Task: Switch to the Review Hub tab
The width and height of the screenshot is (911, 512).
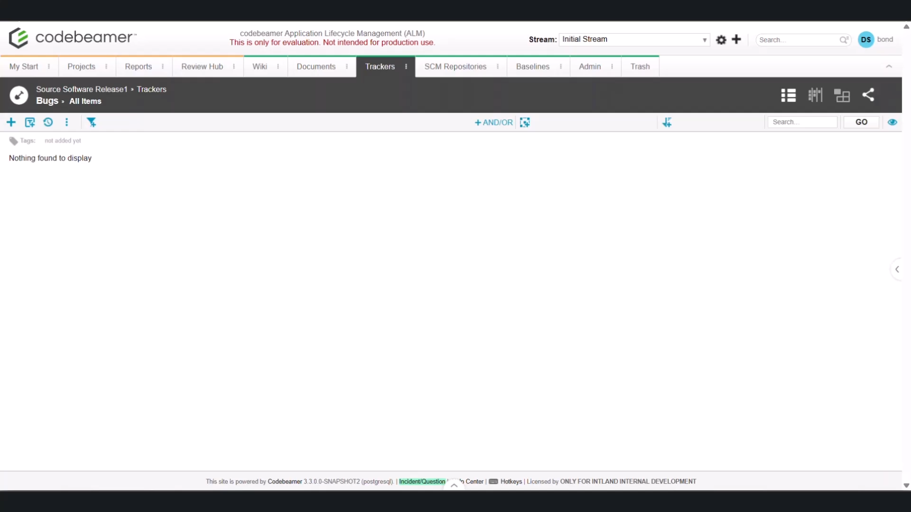Action: click(202, 67)
